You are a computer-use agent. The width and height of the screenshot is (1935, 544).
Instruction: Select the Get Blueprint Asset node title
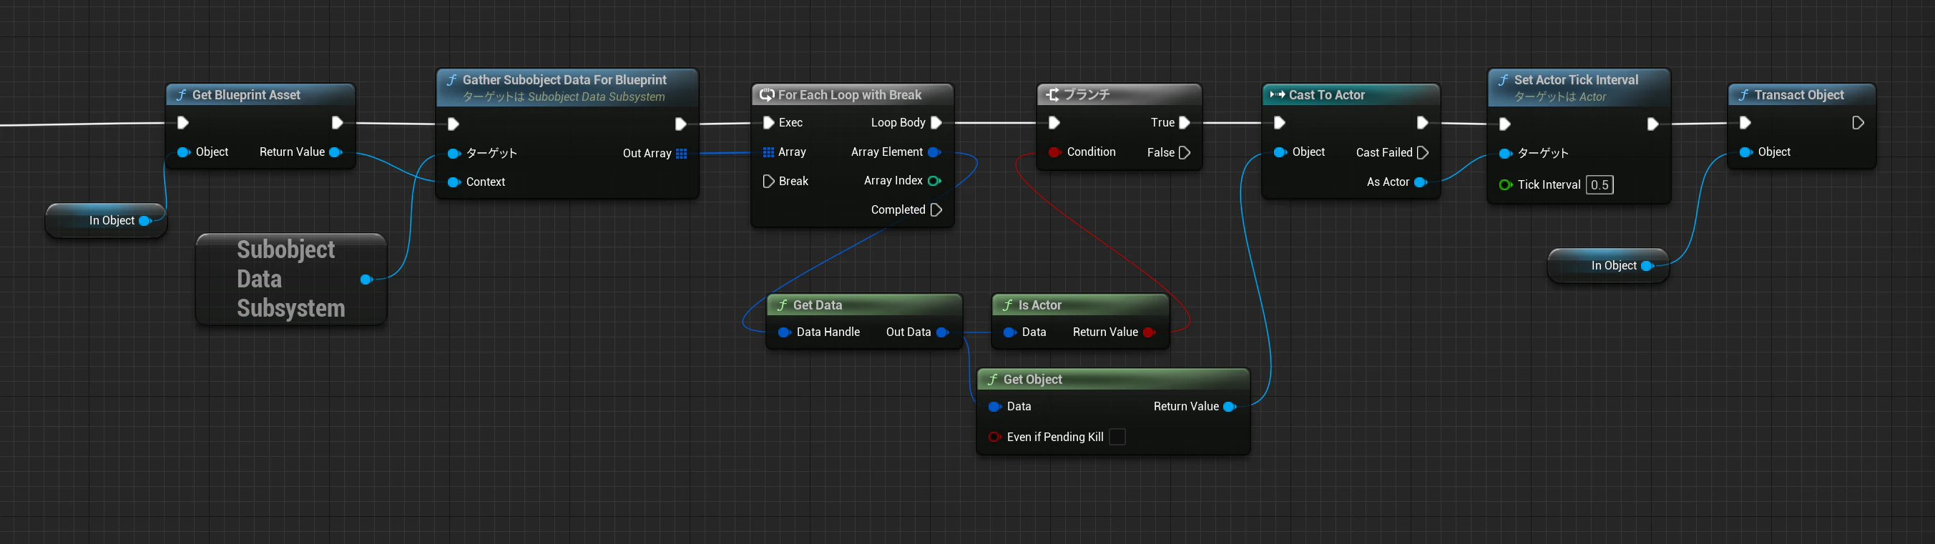coord(245,95)
